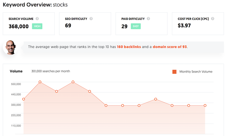The height and width of the screenshot is (136, 227).
Task: Click the HIGH search volume badge
Action: [37, 26]
